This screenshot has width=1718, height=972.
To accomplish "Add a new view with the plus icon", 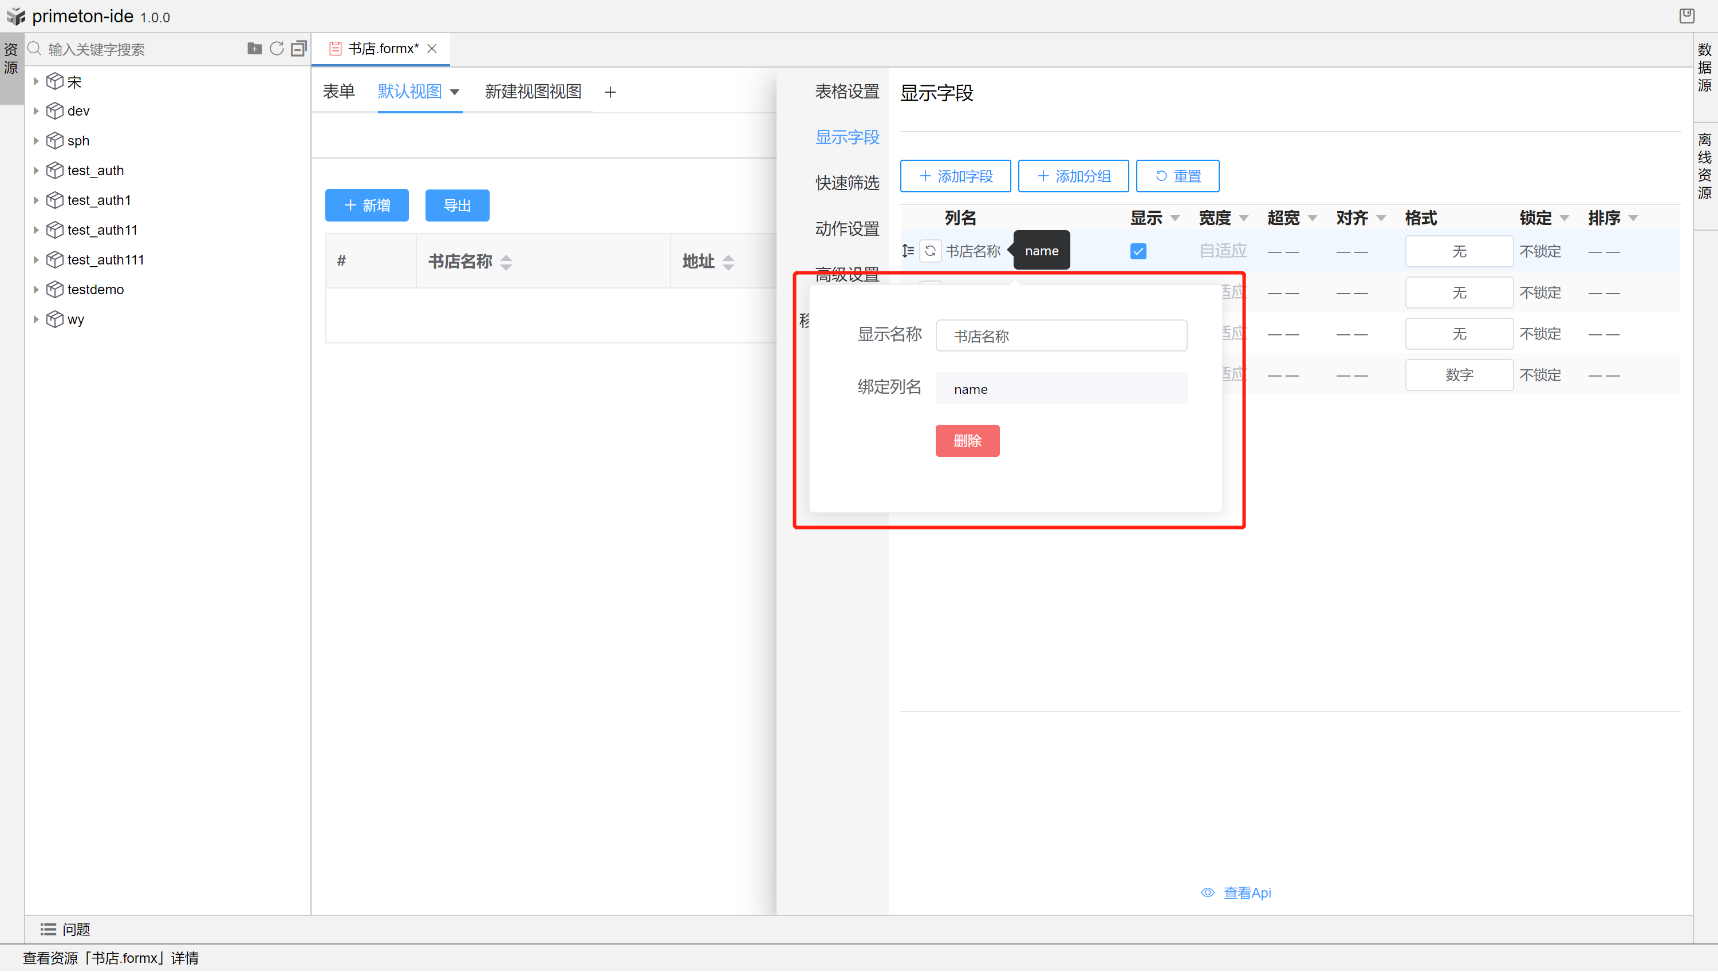I will pos(610,92).
